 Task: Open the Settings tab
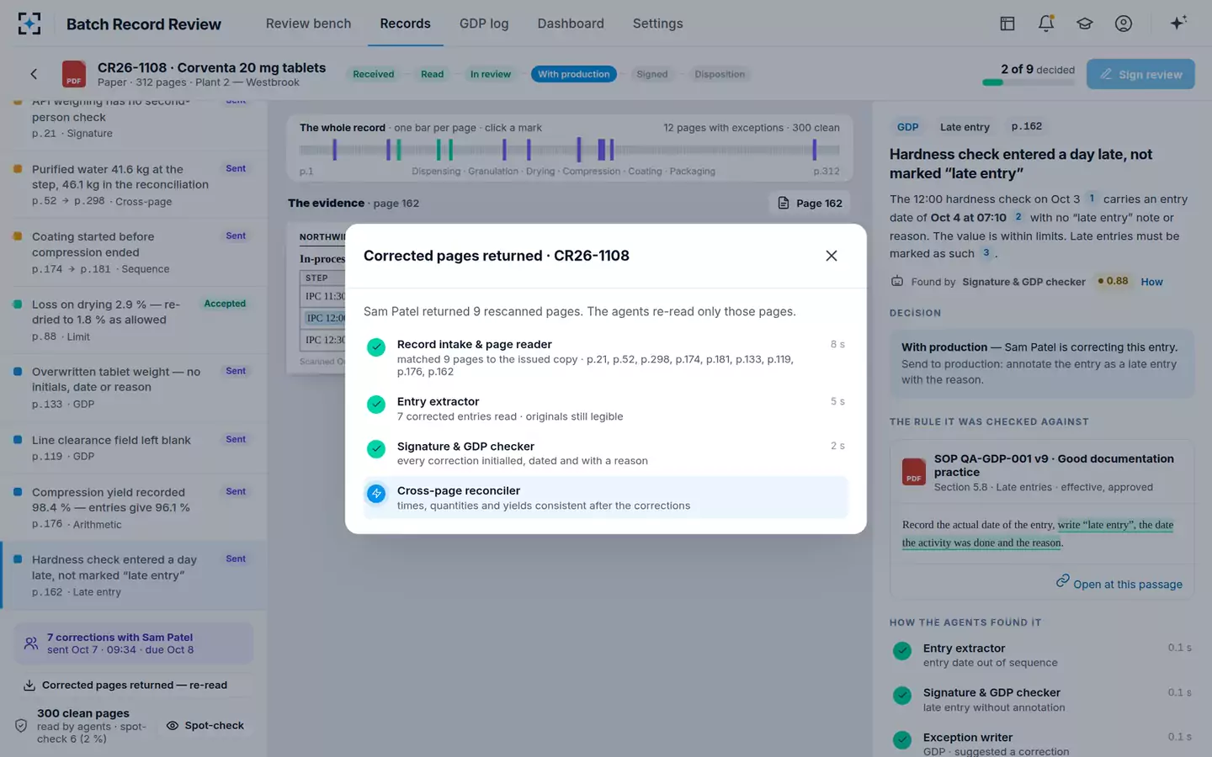pyautogui.click(x=657, y=24)
